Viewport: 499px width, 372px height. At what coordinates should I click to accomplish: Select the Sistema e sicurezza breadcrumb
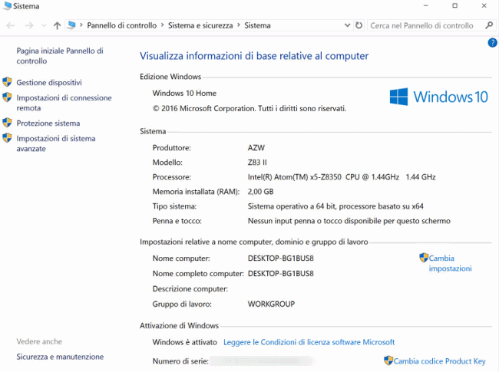tap(200, 25)
